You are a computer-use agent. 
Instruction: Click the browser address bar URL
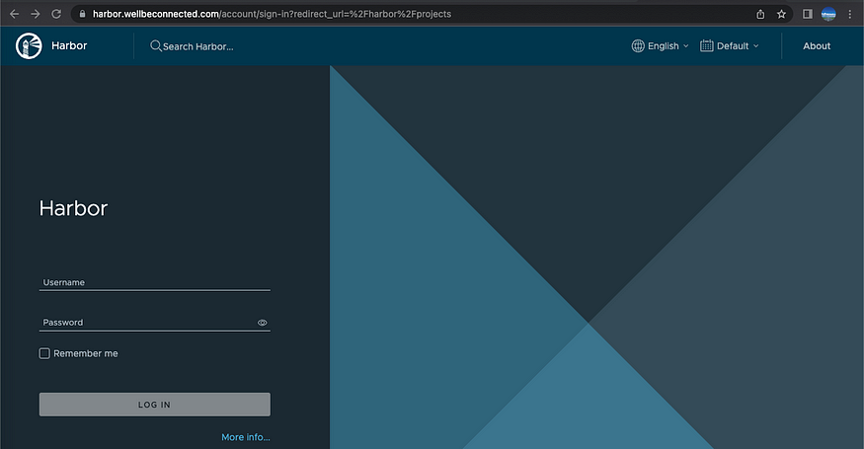tap(272, 14)
